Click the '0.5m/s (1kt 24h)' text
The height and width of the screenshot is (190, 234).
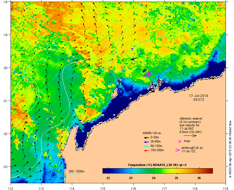tap(191, 132)
